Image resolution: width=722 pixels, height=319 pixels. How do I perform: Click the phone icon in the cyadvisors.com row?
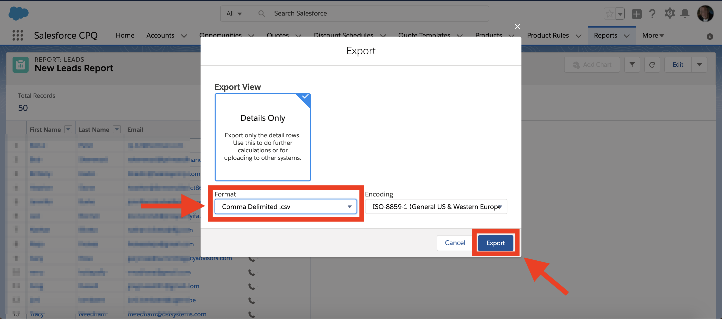[252, 259]
